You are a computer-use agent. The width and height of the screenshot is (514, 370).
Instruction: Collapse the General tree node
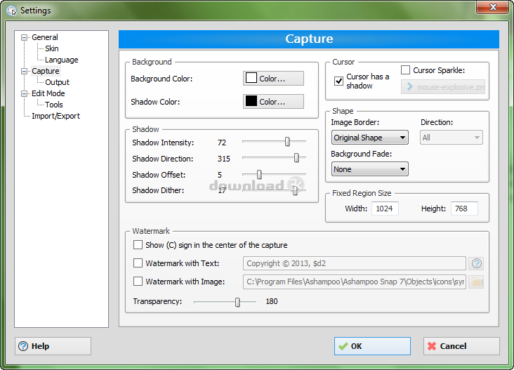click(x=24, y=37)
